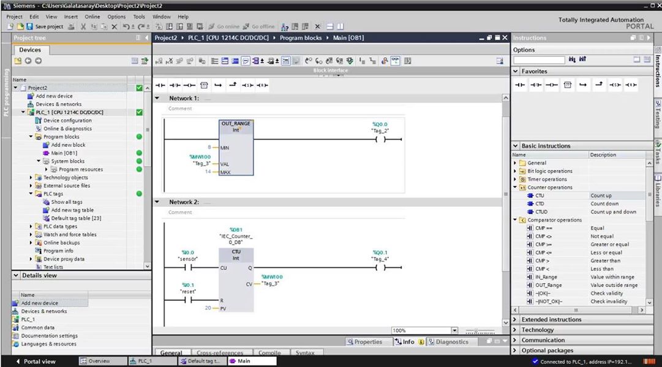Click the Instructions search input field
This screenshot has height=367, width=662.
(x=539, y=60)
